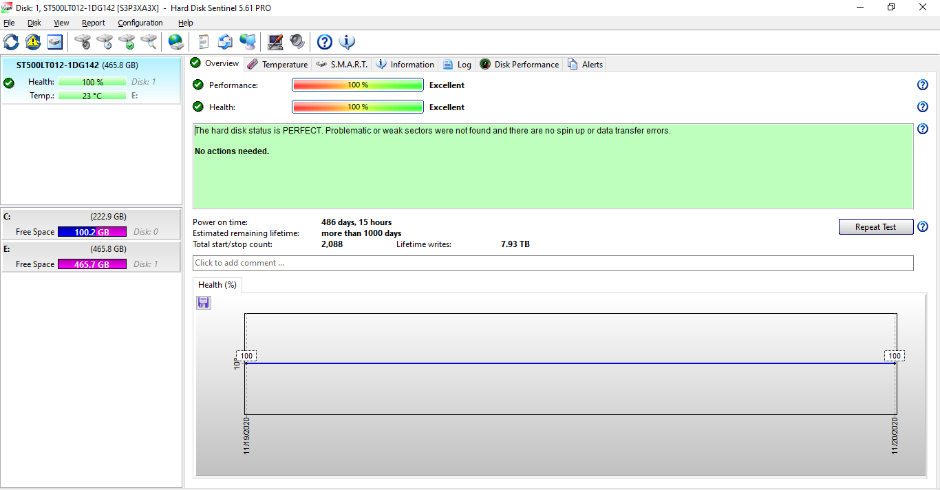The image size is (940, 490).
Task: Click the refresh disk status toolbar icon
Action: 11,42
